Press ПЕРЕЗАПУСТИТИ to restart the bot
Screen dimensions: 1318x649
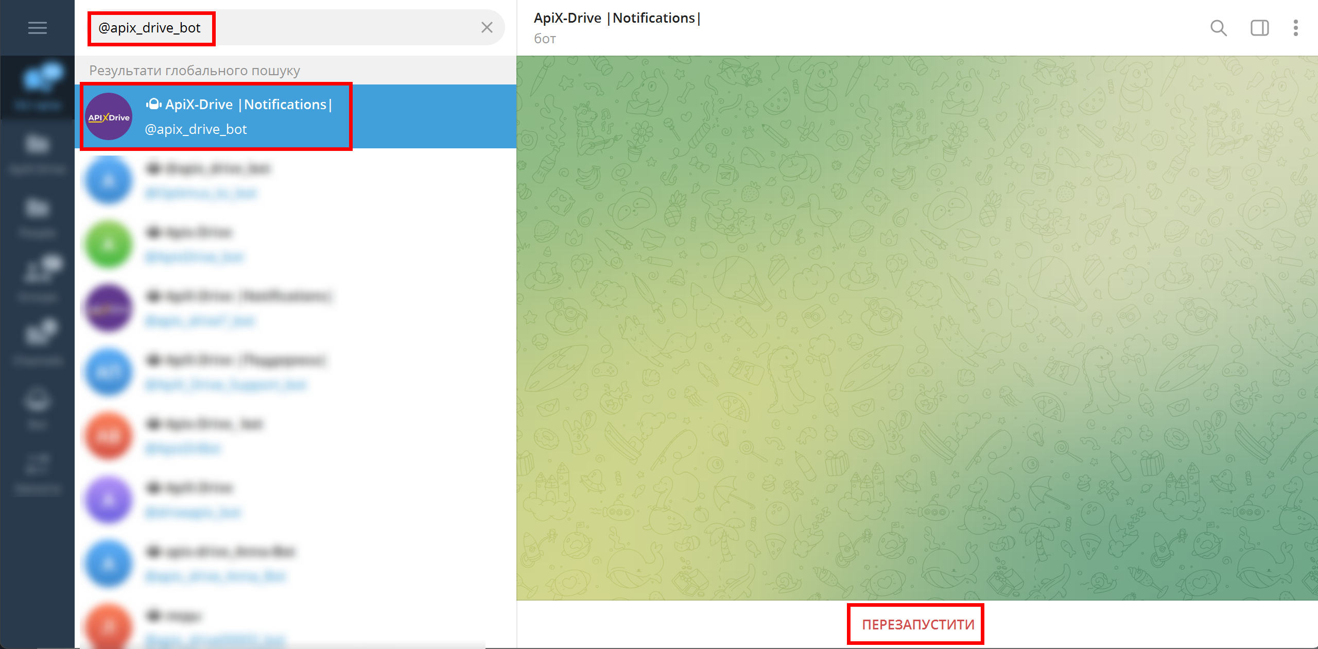[918, 625]
